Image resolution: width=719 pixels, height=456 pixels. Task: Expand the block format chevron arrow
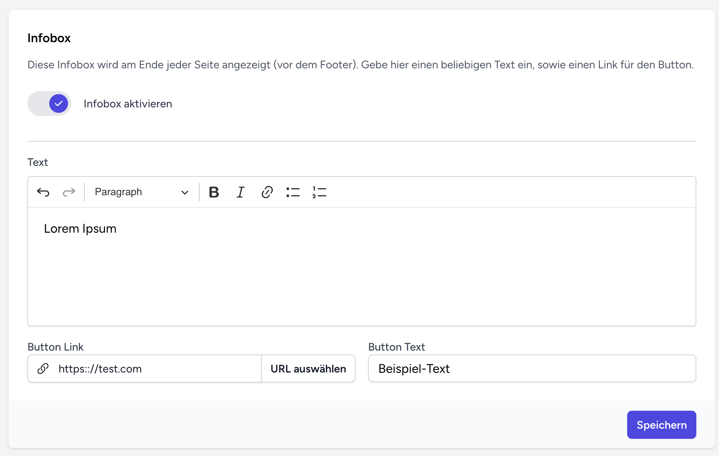point(185,192)
